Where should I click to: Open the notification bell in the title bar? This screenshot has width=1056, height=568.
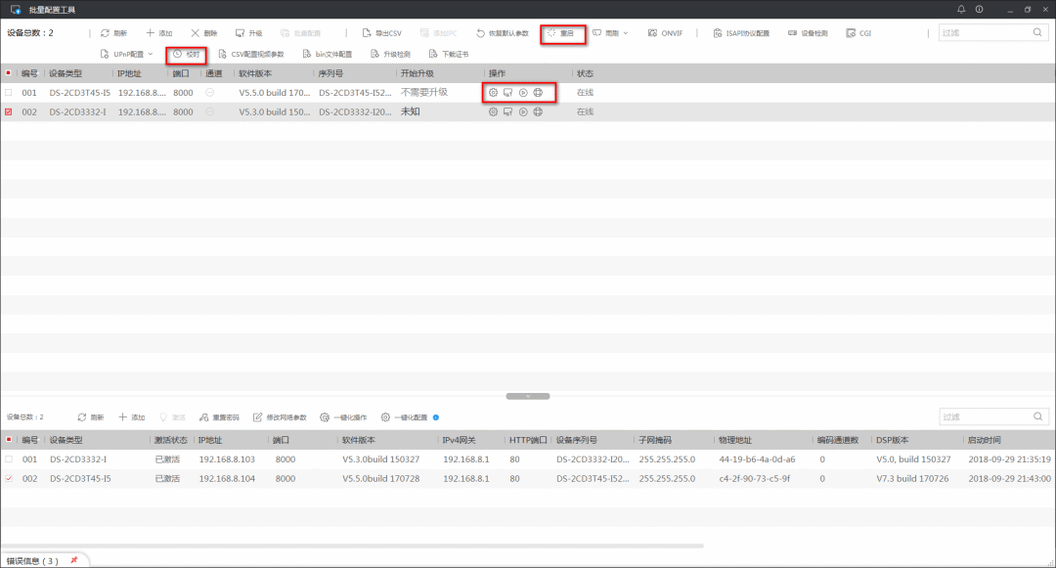point(961,9)
